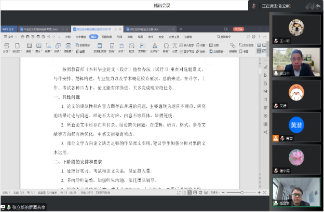Viewport: 324px width, 212px height.
Task: Insert a table with 表格 icon
Action: (x=29, y=47)
